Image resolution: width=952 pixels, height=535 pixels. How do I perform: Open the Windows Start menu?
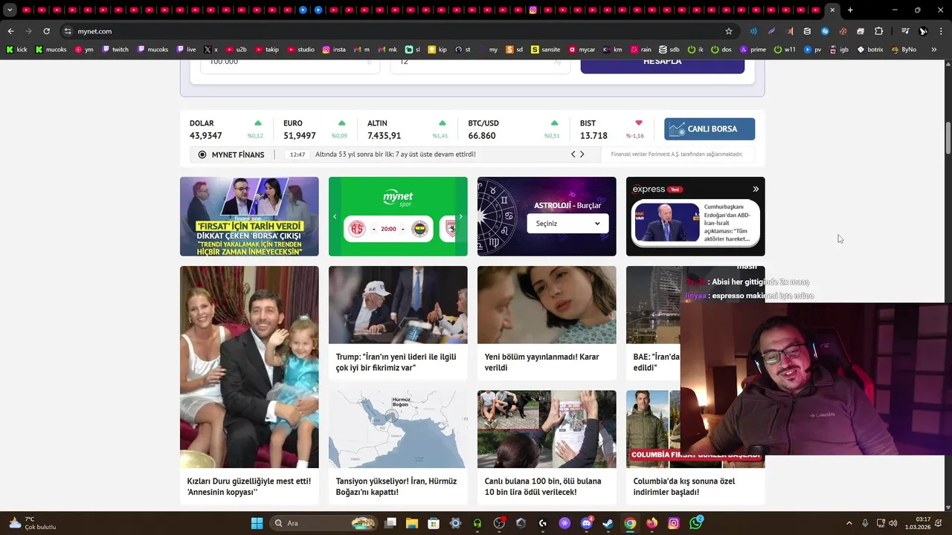[x=257, y=523]
